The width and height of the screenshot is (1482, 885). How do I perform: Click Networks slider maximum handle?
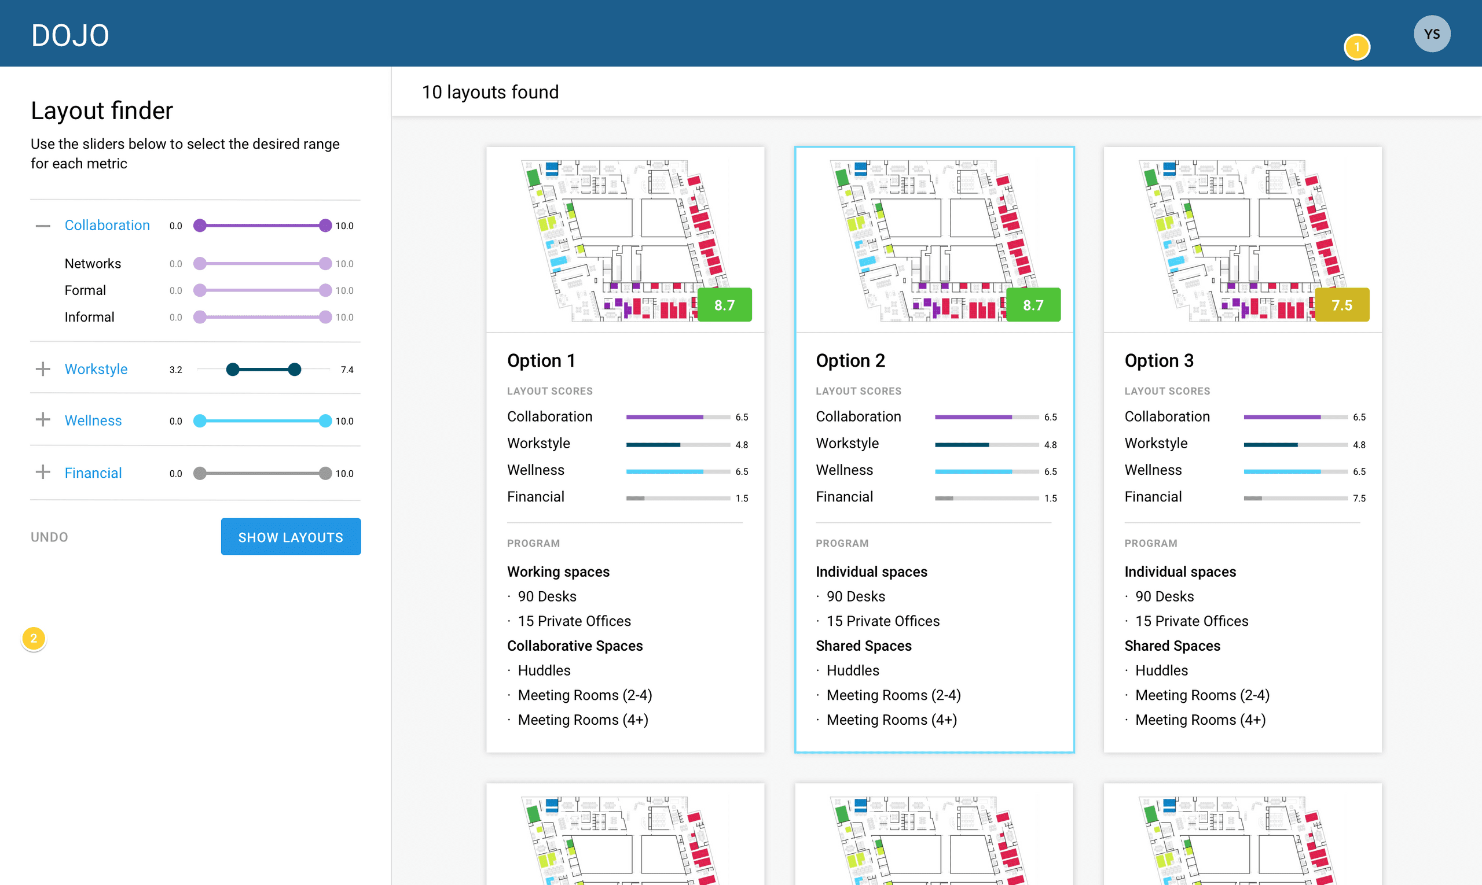tap(325, 264)
